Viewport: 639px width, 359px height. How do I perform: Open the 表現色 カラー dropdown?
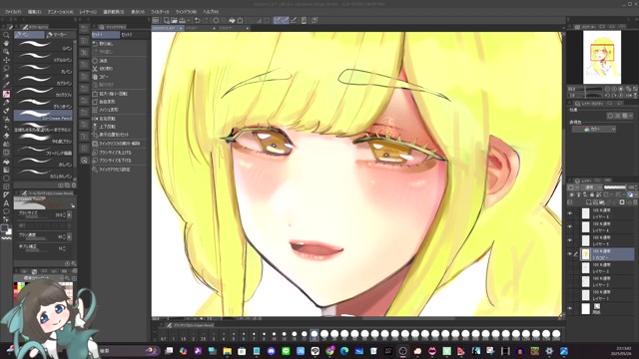click(x=594, y=129)
